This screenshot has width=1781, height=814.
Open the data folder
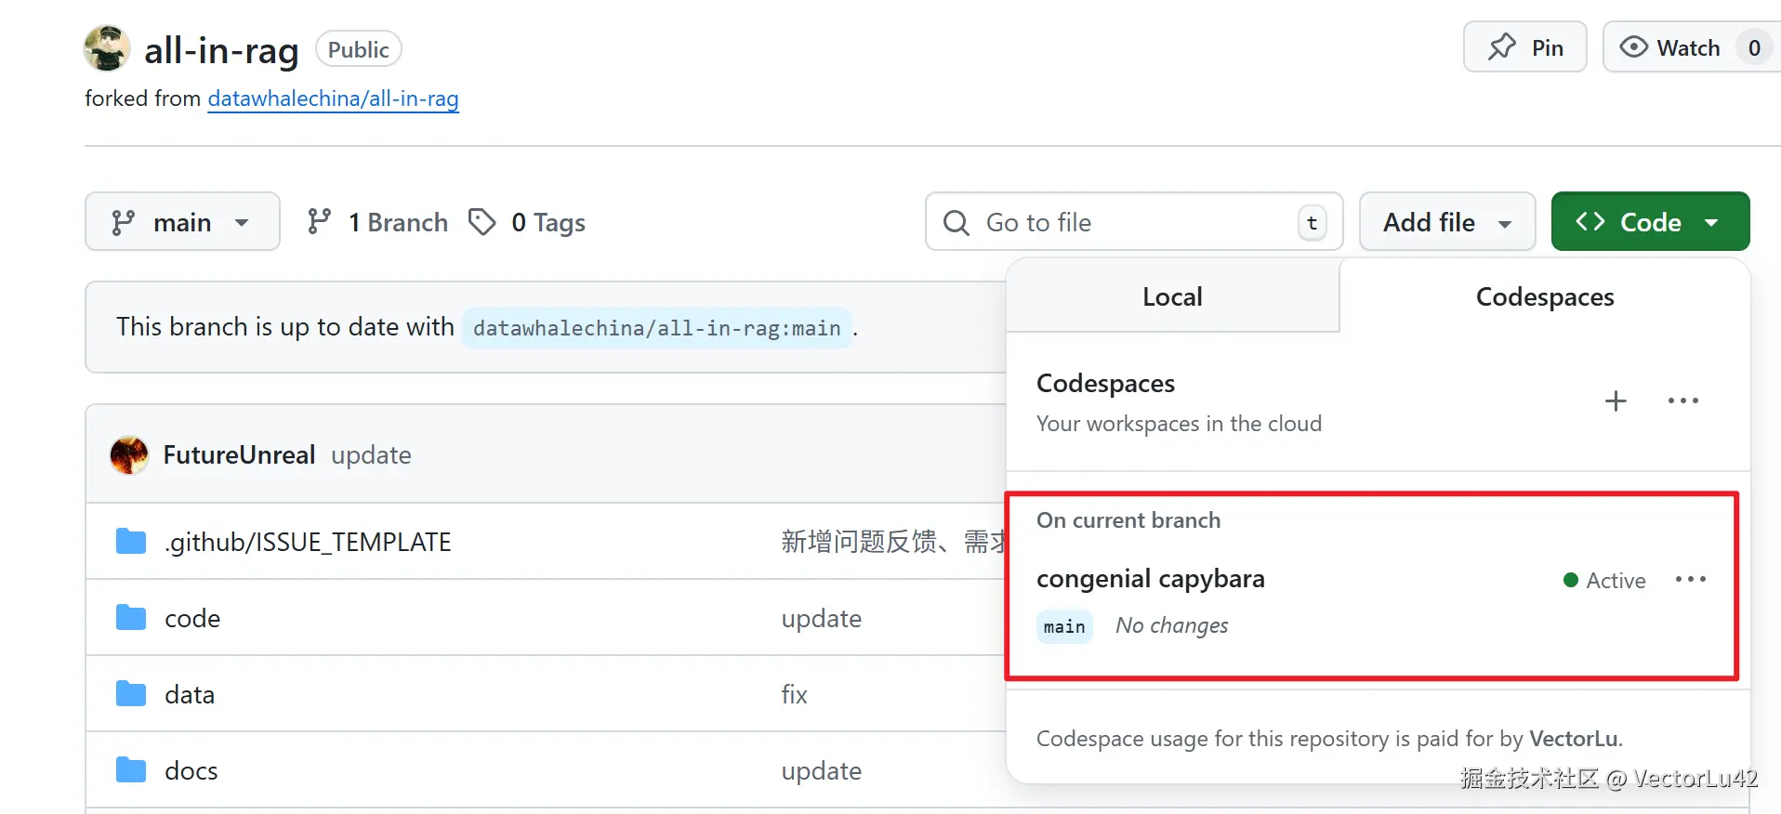[x=190, y=694]
